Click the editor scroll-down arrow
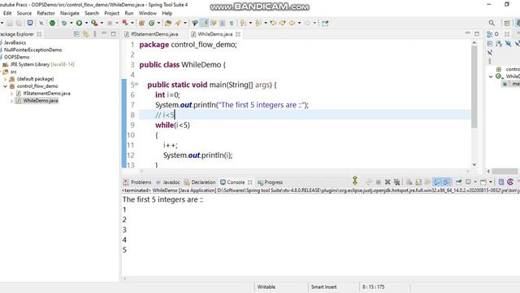The height and width of the screenshot is (293, 520). (x=474, y=164)
